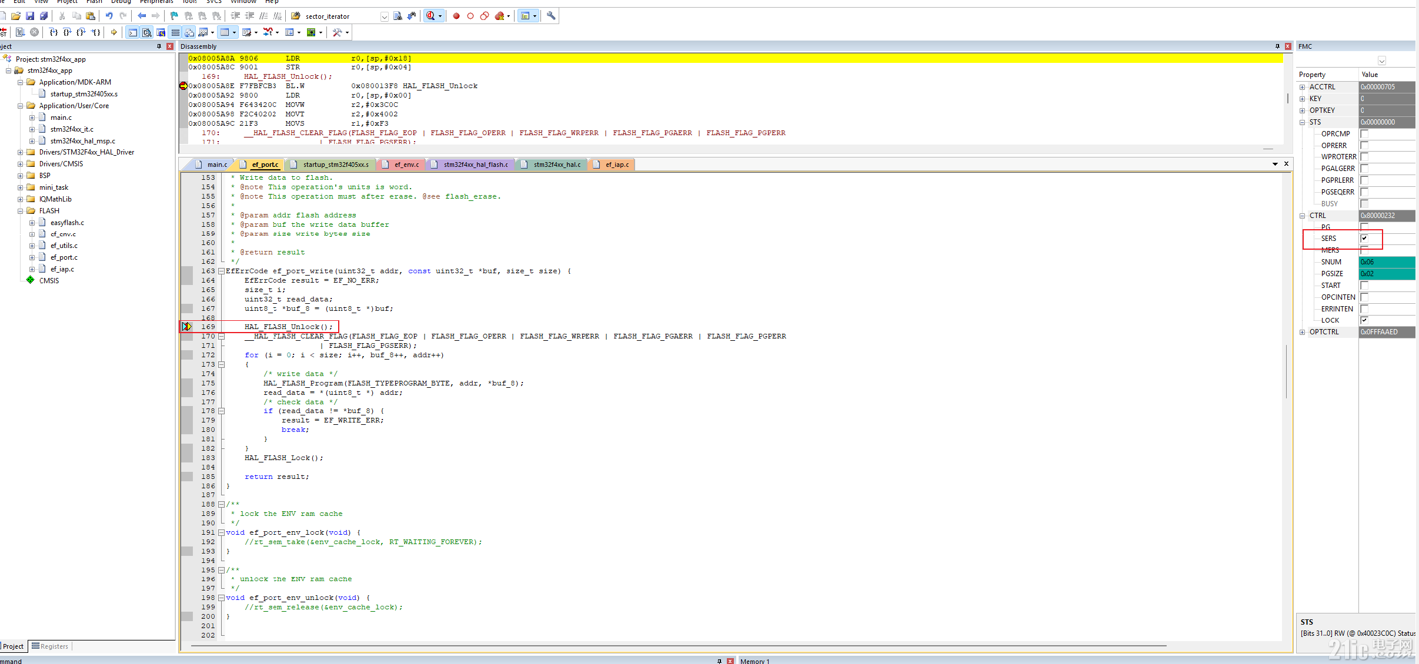Viewport: 1419px width, 664px height.
Task: Open the sector_iterator find combo dropdown
Action: [x=385, y=16]
